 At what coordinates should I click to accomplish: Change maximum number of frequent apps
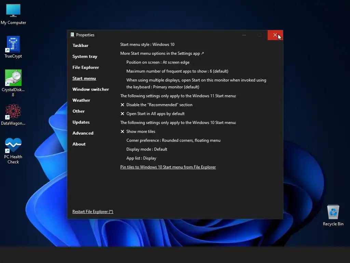177,71
